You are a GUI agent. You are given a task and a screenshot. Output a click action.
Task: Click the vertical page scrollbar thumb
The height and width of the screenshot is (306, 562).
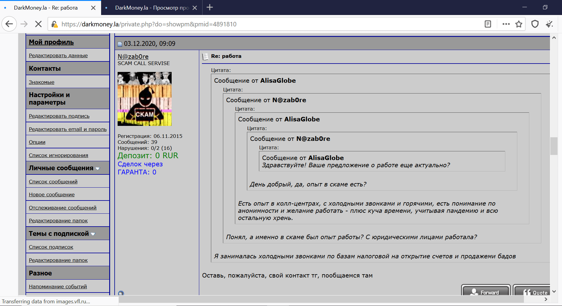pyautogui.click(x=554, y=146)
